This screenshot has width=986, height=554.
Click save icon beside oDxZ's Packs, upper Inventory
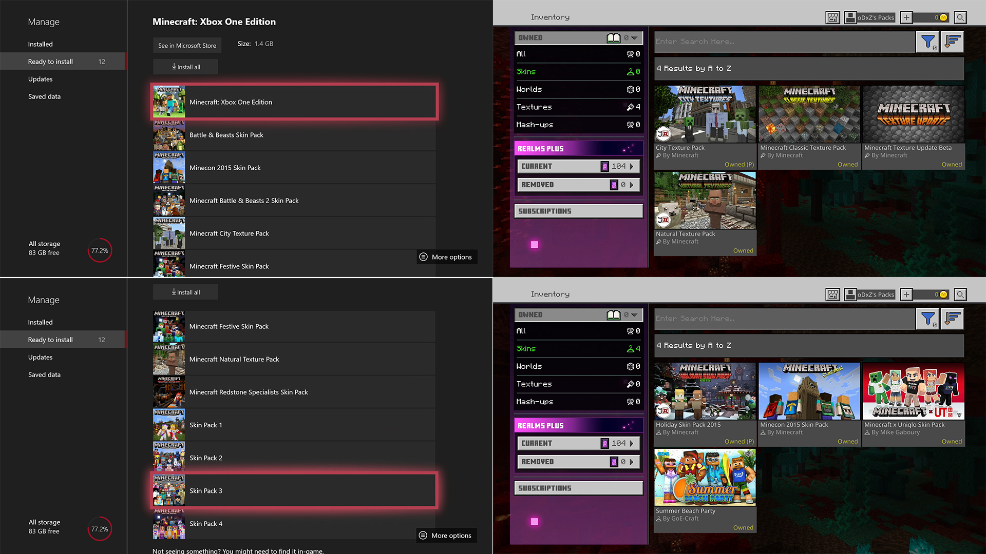pos(850,17)
